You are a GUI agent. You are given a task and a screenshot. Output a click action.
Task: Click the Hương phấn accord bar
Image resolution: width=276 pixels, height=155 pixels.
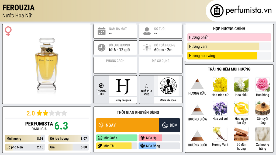[x=229, y=37]
